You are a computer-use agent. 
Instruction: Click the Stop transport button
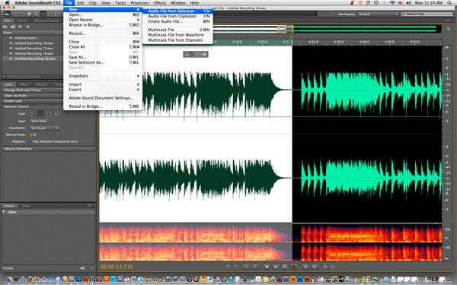tap(267, 266)
